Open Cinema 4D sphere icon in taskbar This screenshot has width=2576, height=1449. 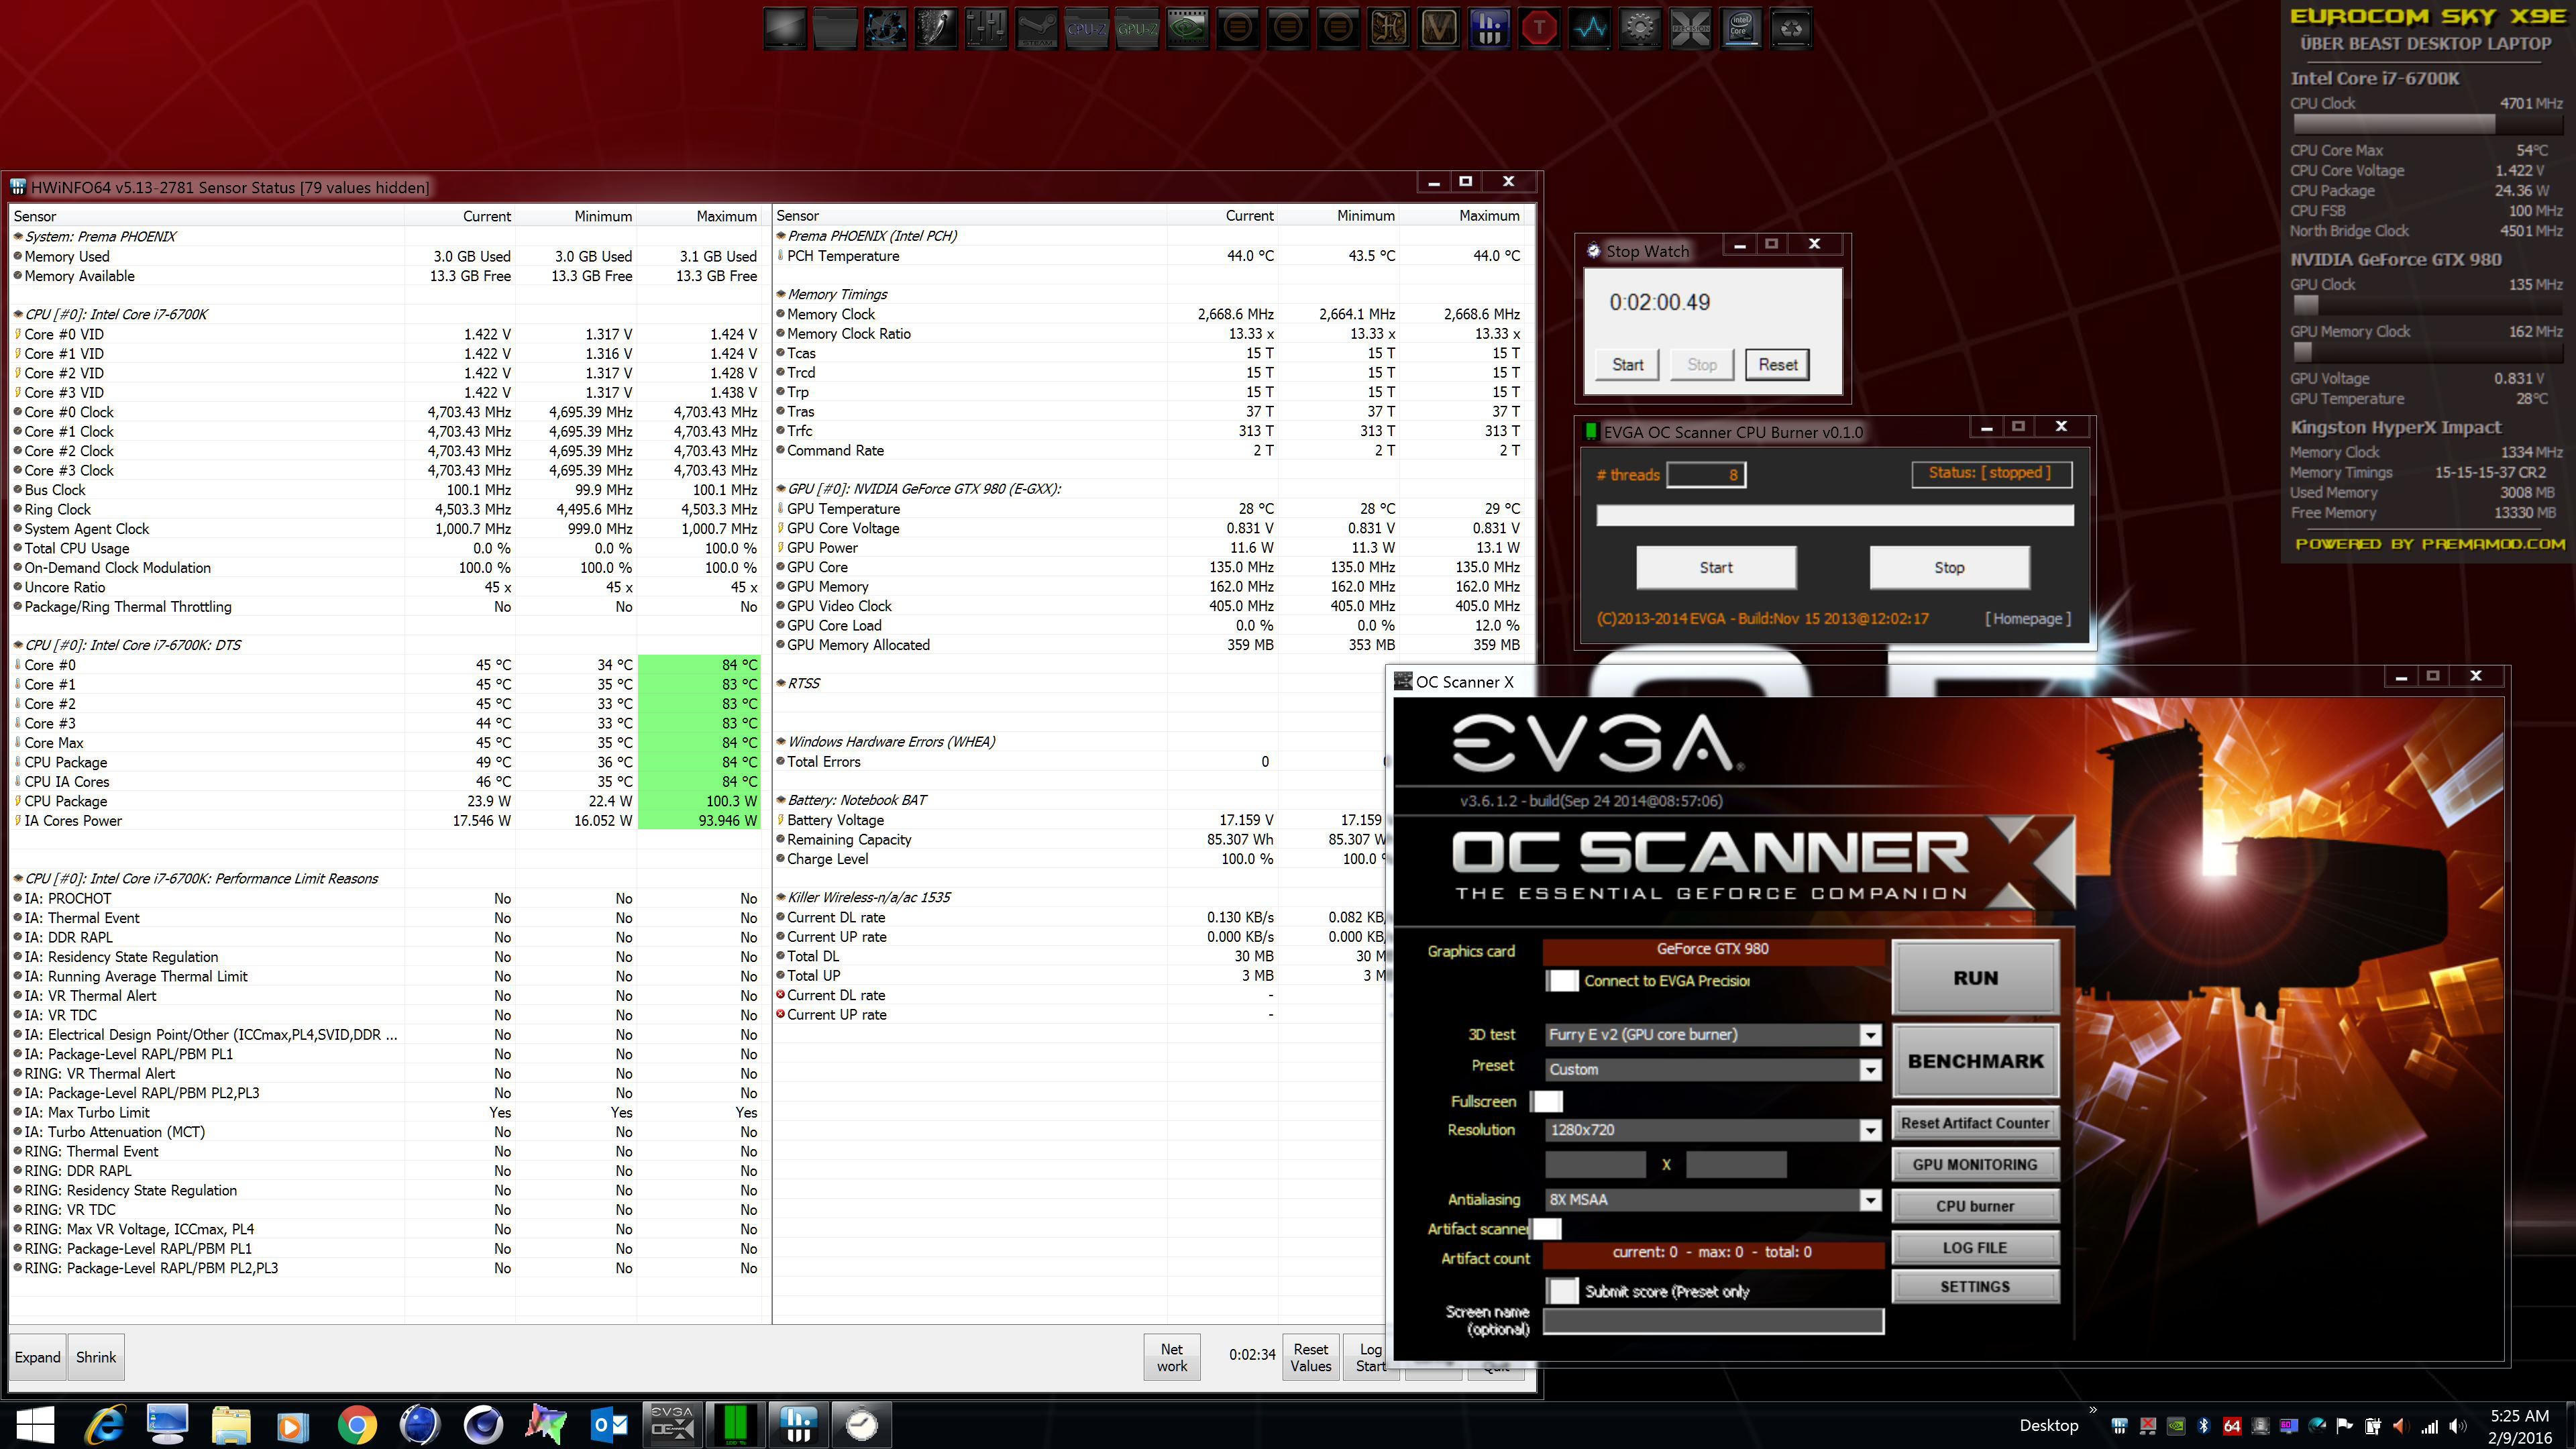[x=483, y=1424]
